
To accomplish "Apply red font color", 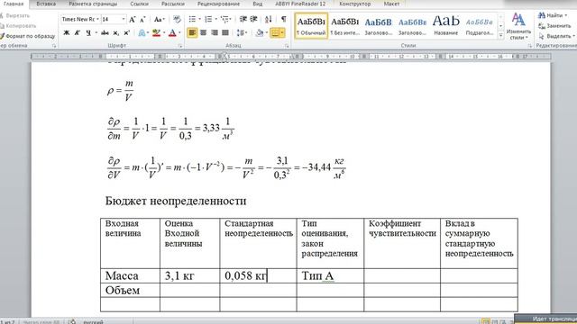I will (172, 33).
